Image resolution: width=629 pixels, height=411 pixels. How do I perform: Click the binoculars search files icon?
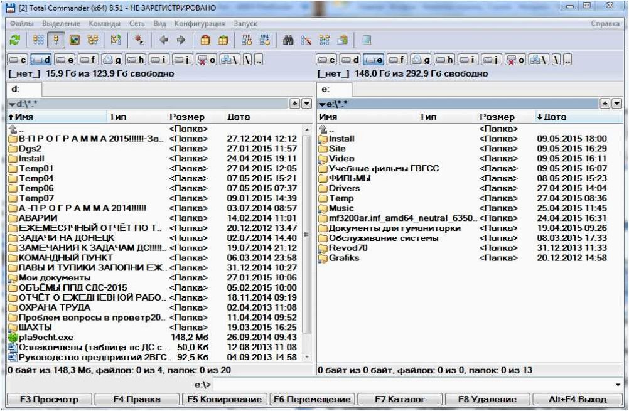[288, 40]
